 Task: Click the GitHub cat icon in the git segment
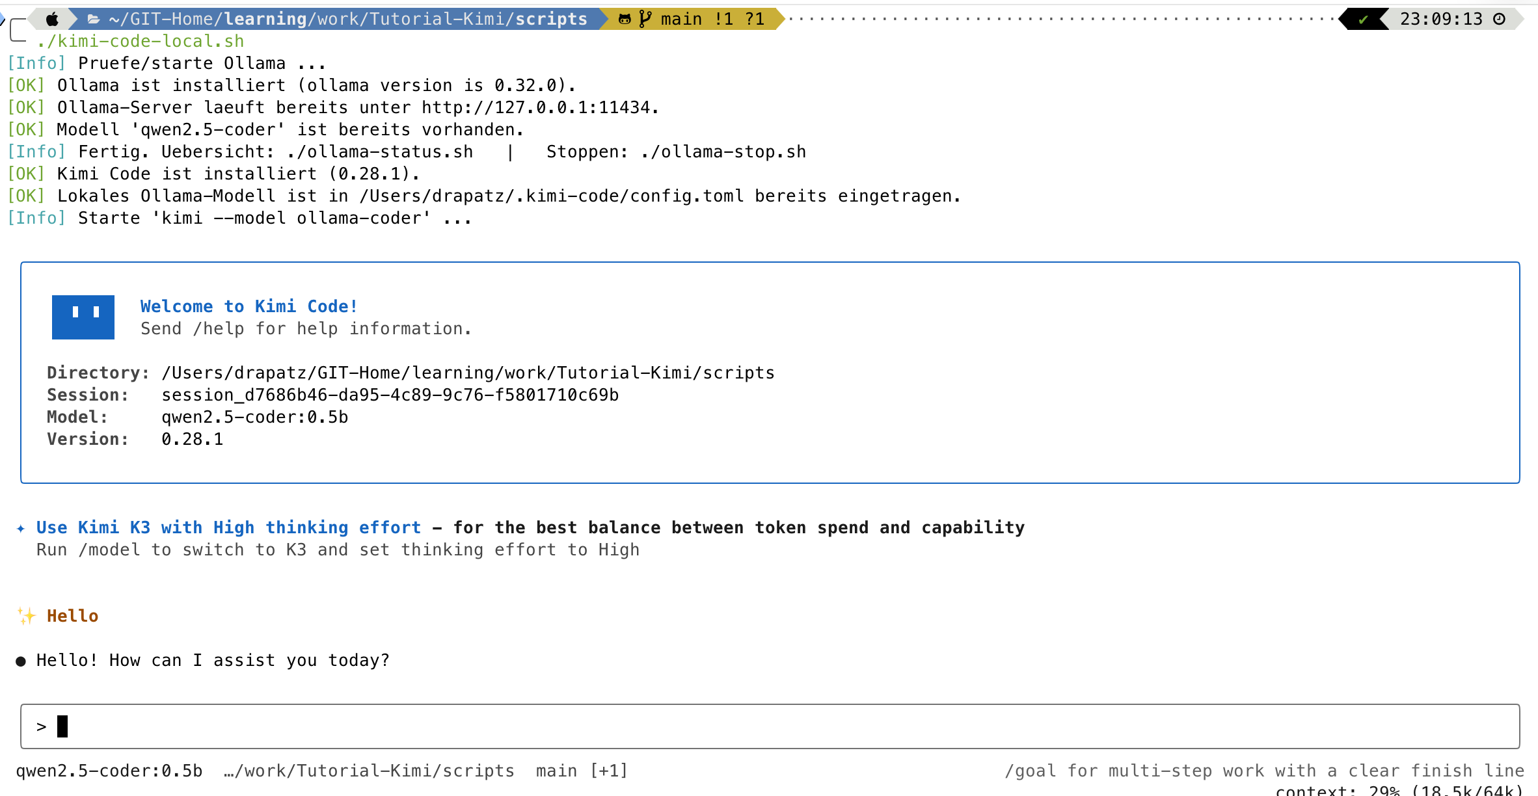pos(625,20)
